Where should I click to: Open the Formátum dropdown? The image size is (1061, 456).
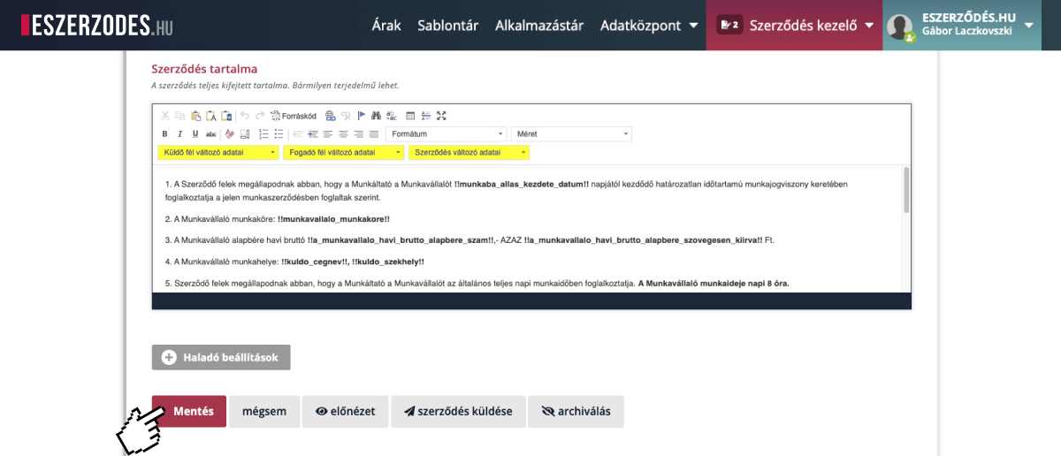(447, 134)
